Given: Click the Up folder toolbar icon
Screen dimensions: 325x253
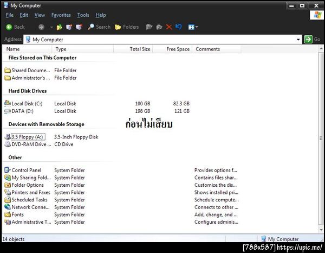Looking at the screenshot, I should tap(59, 27).
